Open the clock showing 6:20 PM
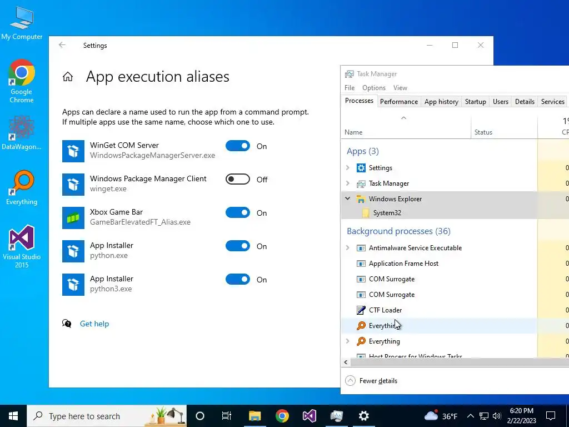Viewport: 569px width, 427px height. pyautogui.click(x=521, y=416)
